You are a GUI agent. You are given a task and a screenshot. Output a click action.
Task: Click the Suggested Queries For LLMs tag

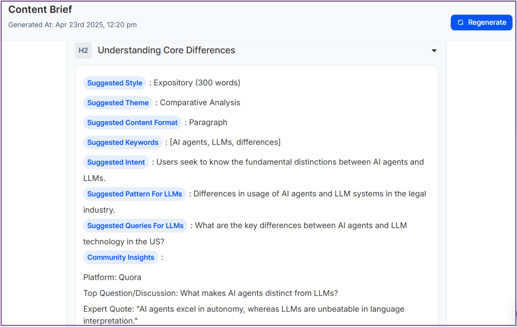pos(135,226)
